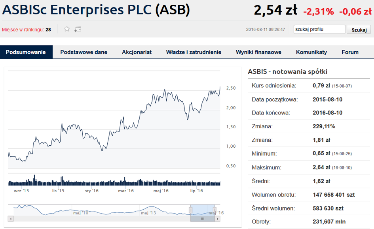Screen dimensions: 374x229
Task: Select the Władze i zatrudnienie tab
Action: (x=194, y=52)
